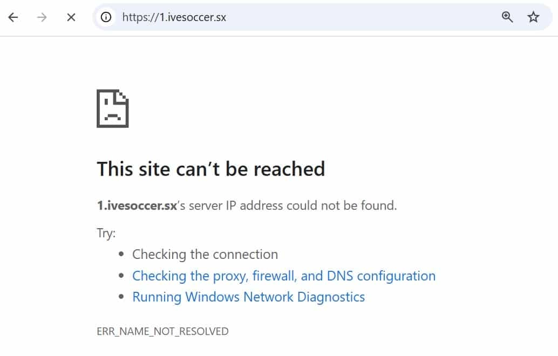Select the ERR_NAME_NOT_RESOLVED error code text
558x356 pixels.
(163, 331)
